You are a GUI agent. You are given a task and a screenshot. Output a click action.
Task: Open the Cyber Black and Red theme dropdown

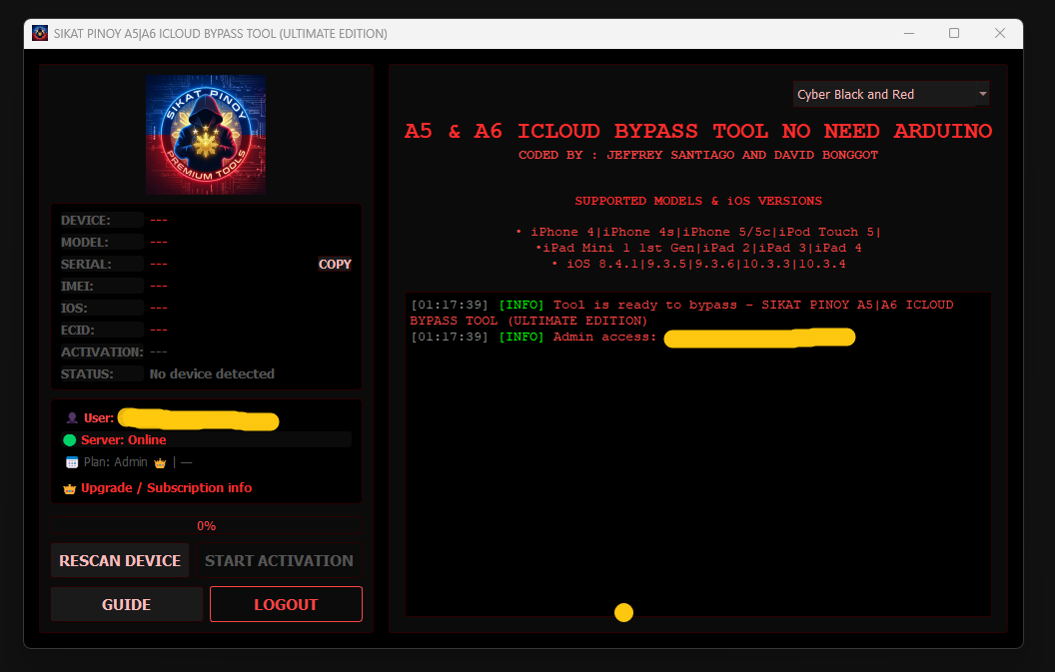tap(891, 94)
